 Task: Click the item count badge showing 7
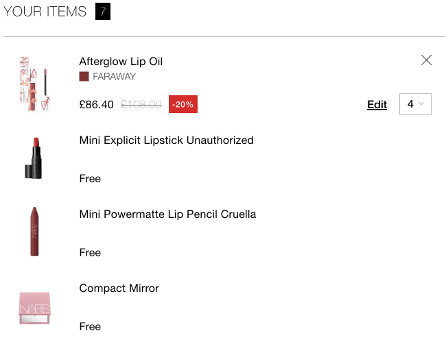pos(103,12)
